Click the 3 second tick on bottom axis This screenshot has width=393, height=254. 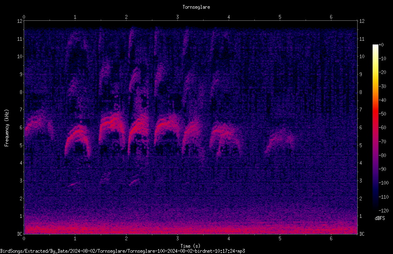coord(177,239)
